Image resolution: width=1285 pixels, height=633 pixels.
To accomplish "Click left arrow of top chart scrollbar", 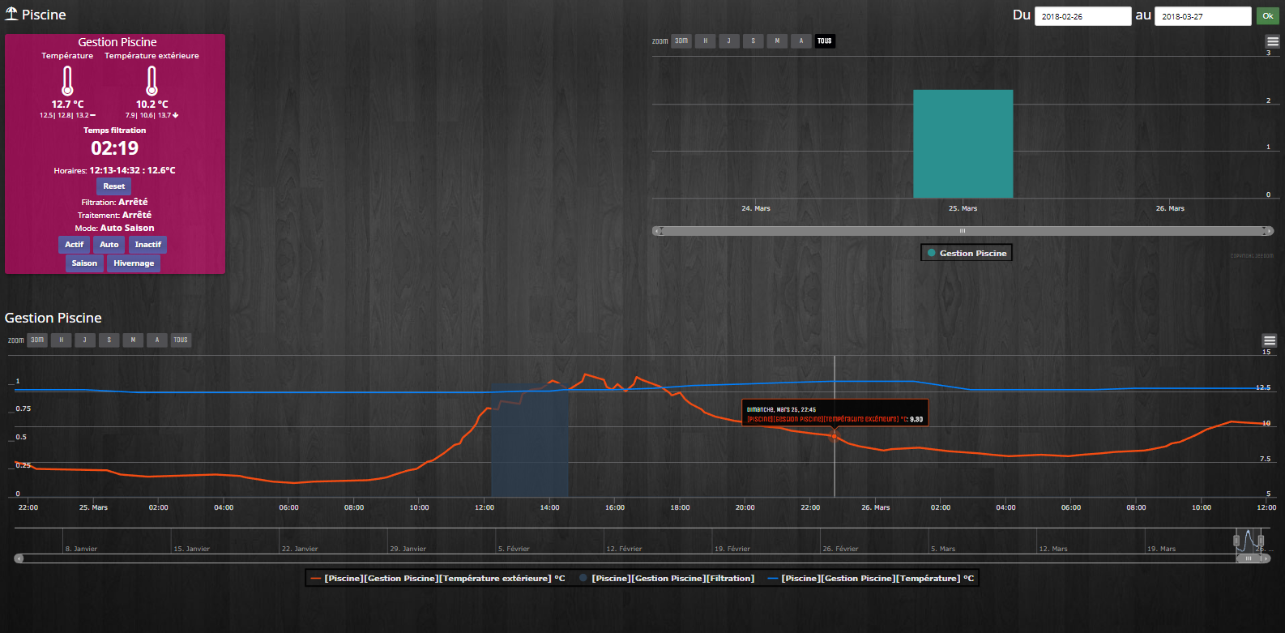I will (659, 231).
